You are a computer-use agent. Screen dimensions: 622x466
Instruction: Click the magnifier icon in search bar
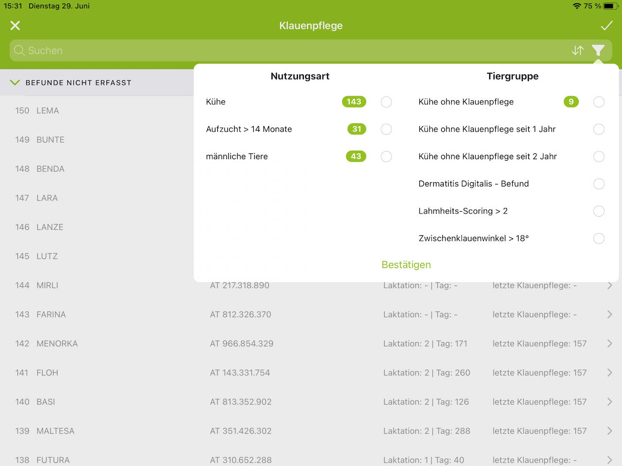pyautogui.click(x=19, y=50)
